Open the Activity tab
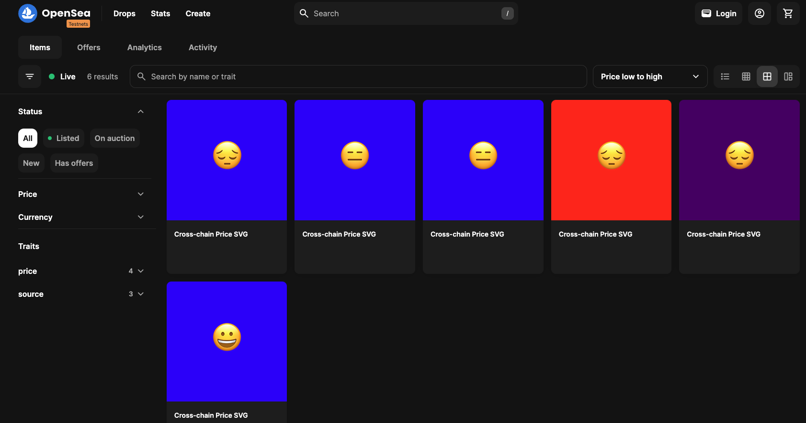 203,47
